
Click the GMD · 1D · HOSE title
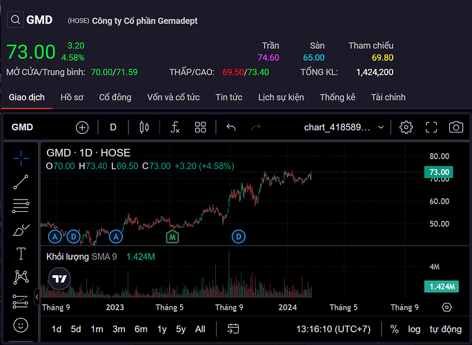[x=88, y=153]
